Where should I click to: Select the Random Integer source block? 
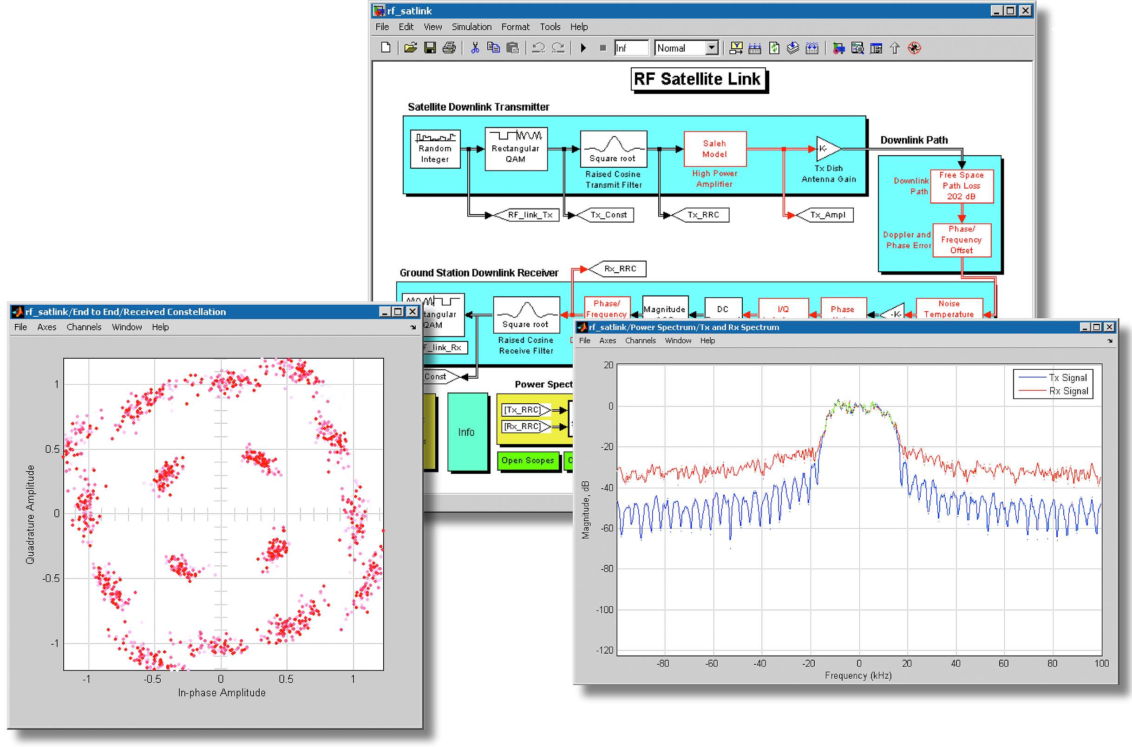coord(435,149)
